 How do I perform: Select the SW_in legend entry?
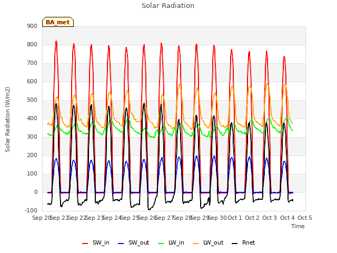point(96,242)
